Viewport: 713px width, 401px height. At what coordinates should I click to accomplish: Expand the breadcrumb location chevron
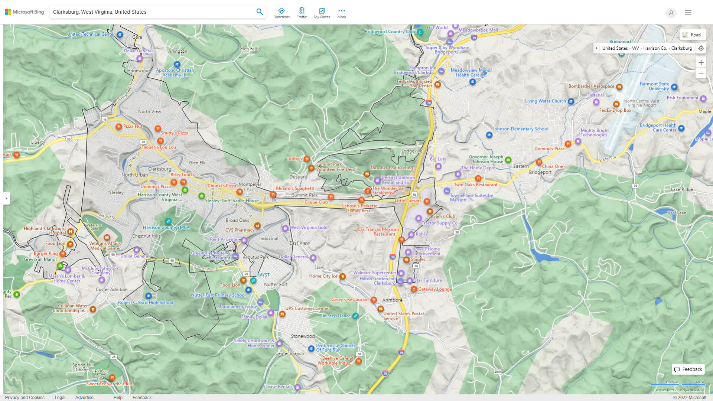597,48
